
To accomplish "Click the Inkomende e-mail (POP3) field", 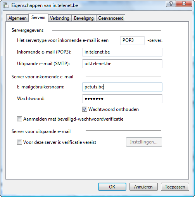I will [122, 52].
